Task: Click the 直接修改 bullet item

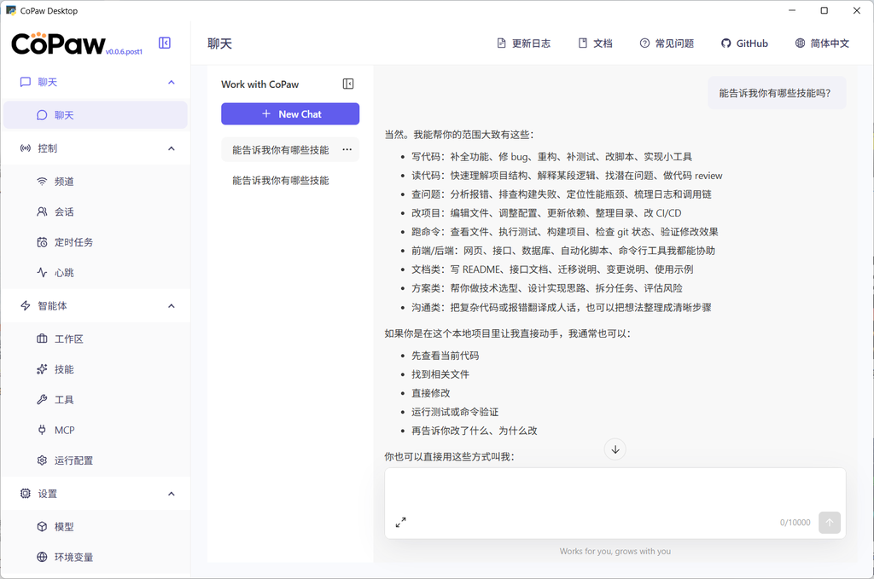Action: pos(431,393)
